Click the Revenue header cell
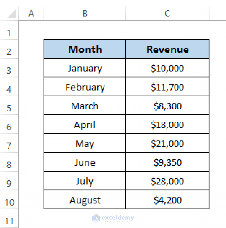The width and height of the screenshot is (226, 228). coord(167,49)
